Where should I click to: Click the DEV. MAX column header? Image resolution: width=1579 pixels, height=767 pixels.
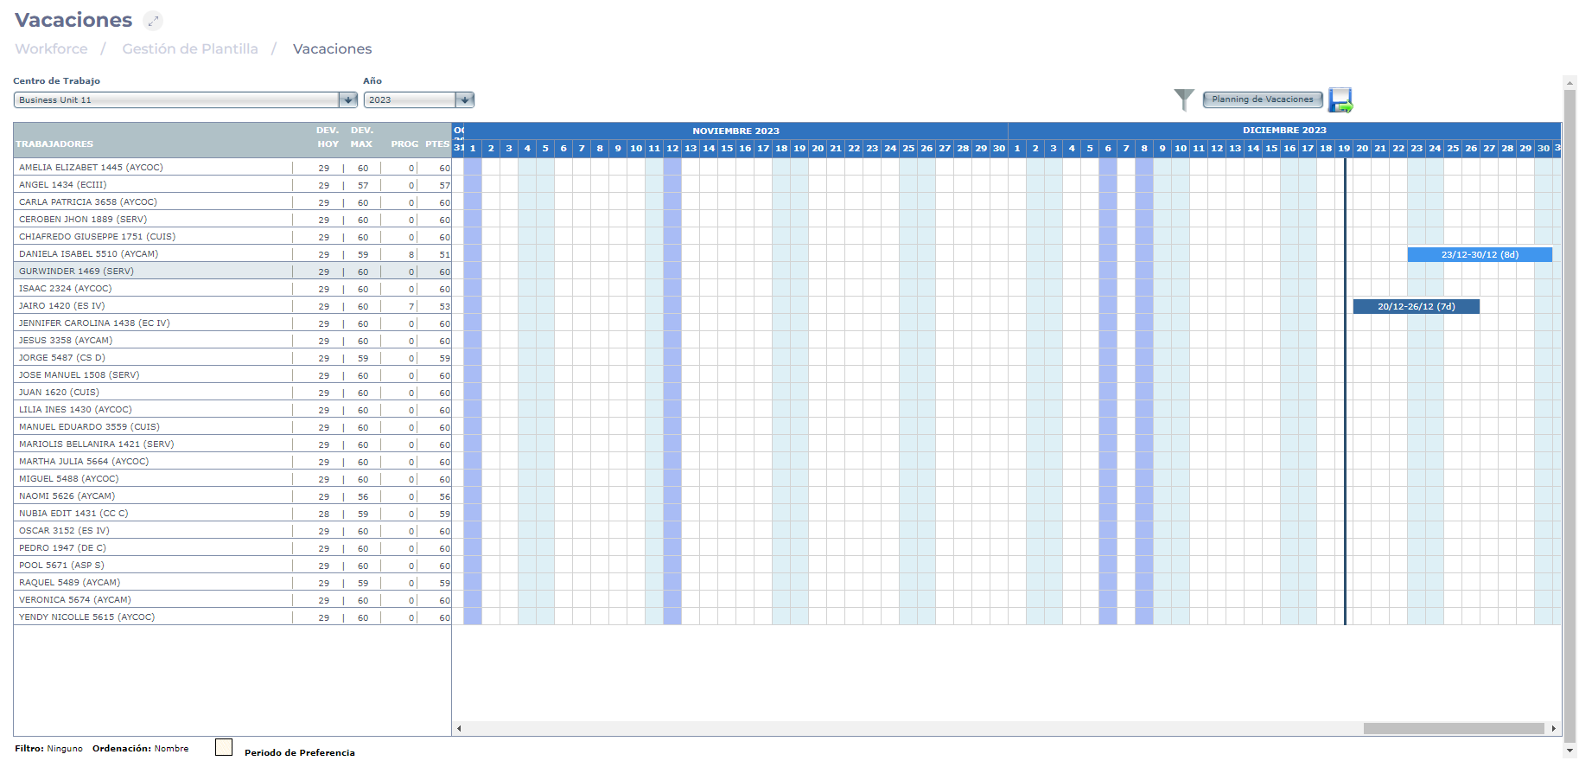click(x=361, y=137)
